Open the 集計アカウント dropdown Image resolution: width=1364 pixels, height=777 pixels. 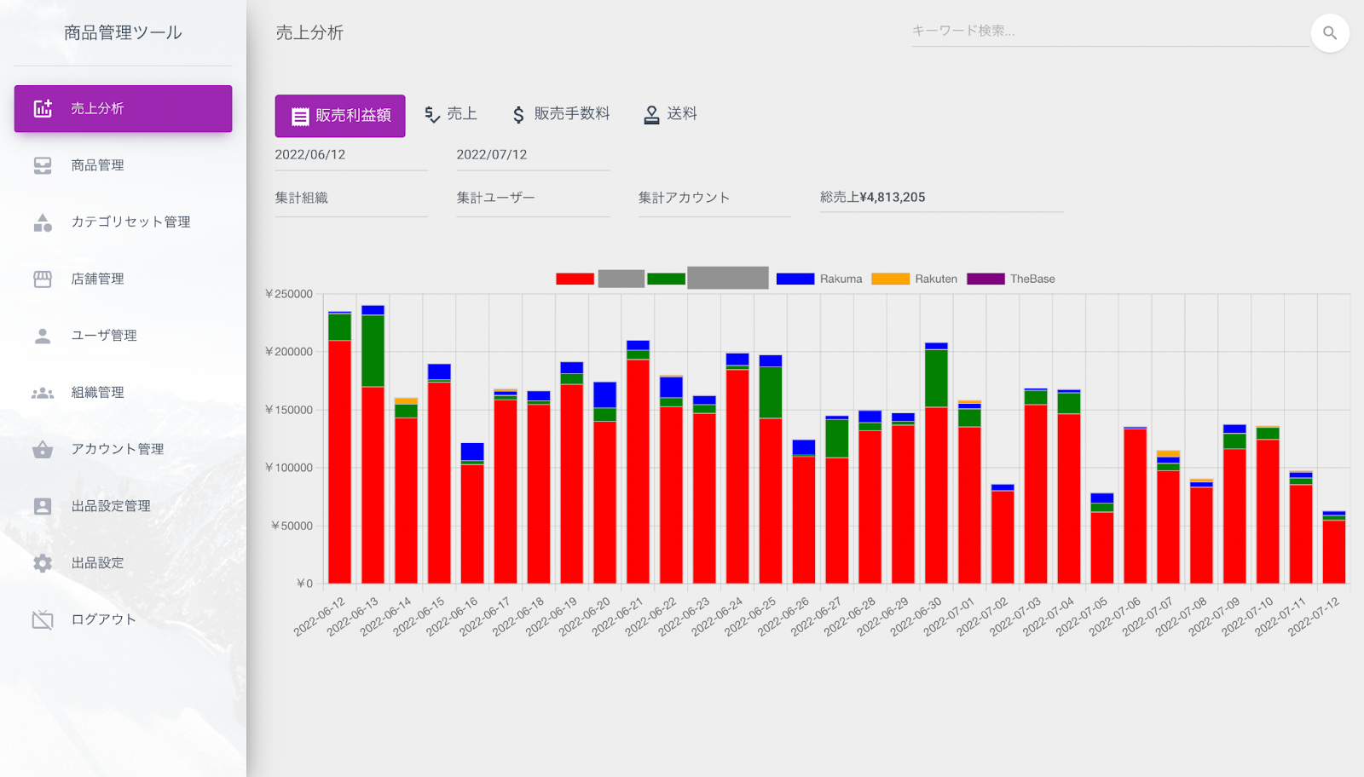[x=714, y=198]
